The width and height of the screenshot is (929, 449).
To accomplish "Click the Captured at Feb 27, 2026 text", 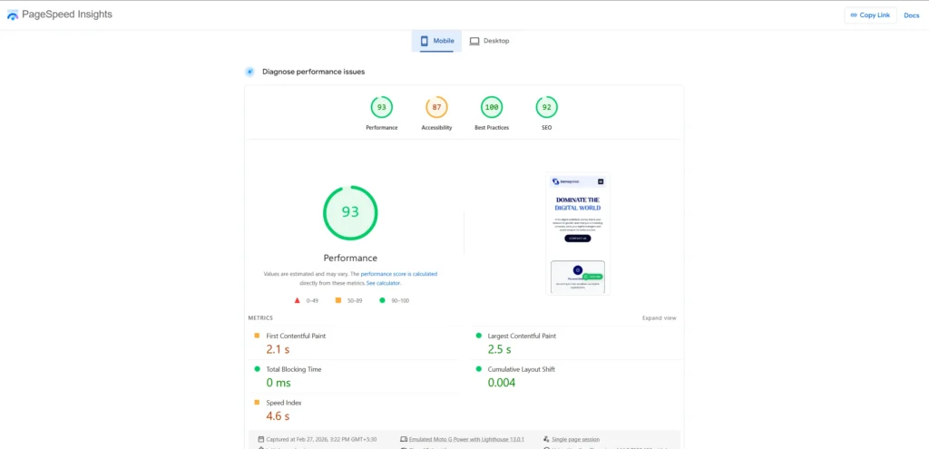I will [x=321, y=440].
